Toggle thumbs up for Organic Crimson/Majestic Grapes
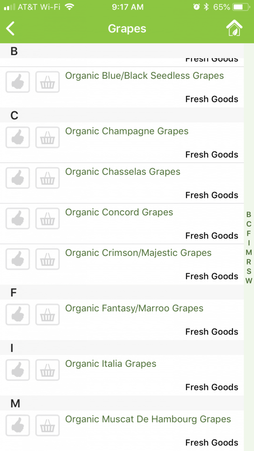The image size is (254, 451). [x=18, y=259]
